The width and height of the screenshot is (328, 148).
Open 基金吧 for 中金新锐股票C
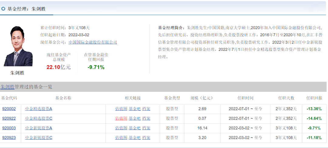point(135,138)
